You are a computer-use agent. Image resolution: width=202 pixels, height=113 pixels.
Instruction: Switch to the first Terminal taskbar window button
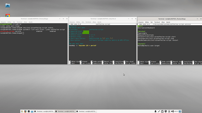[44, 111]
